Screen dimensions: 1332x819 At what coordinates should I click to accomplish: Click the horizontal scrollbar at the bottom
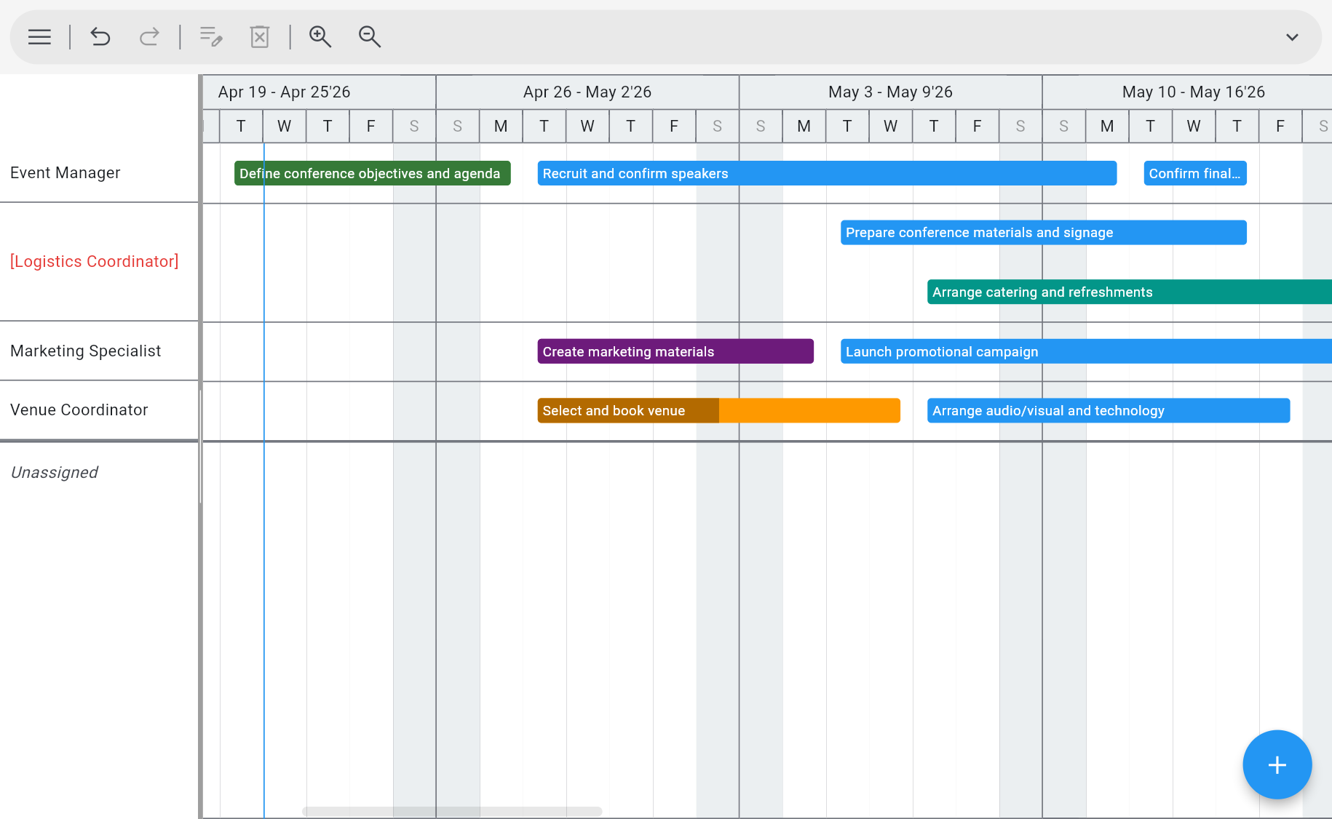(x=451, y=811)
